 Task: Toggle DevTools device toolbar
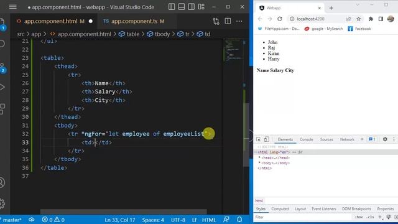pyautogui.click(x=266, y=139)
